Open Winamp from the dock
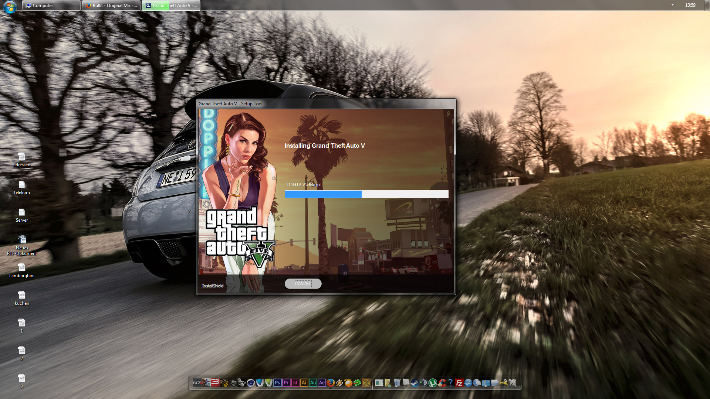The image size is (710, 399). [339, 383]
